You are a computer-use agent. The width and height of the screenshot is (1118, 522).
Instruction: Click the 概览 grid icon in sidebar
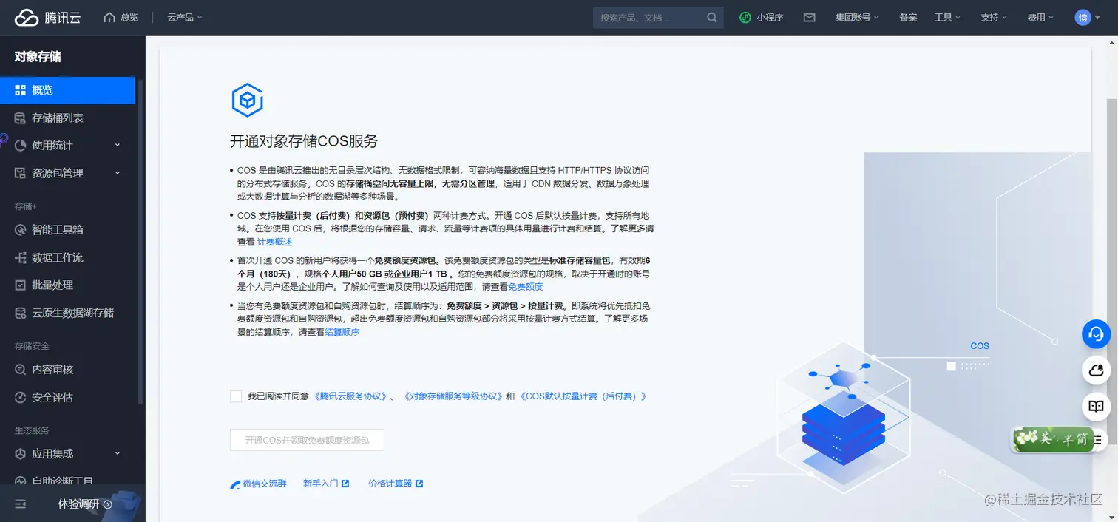tap(21, 90)
